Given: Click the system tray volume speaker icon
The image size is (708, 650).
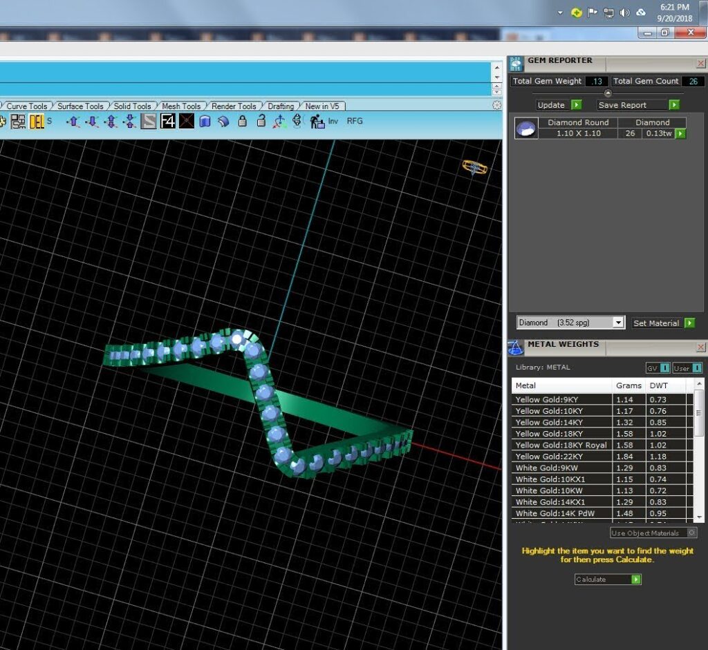Looking at the screenshot, I should (x=624, y=12).
